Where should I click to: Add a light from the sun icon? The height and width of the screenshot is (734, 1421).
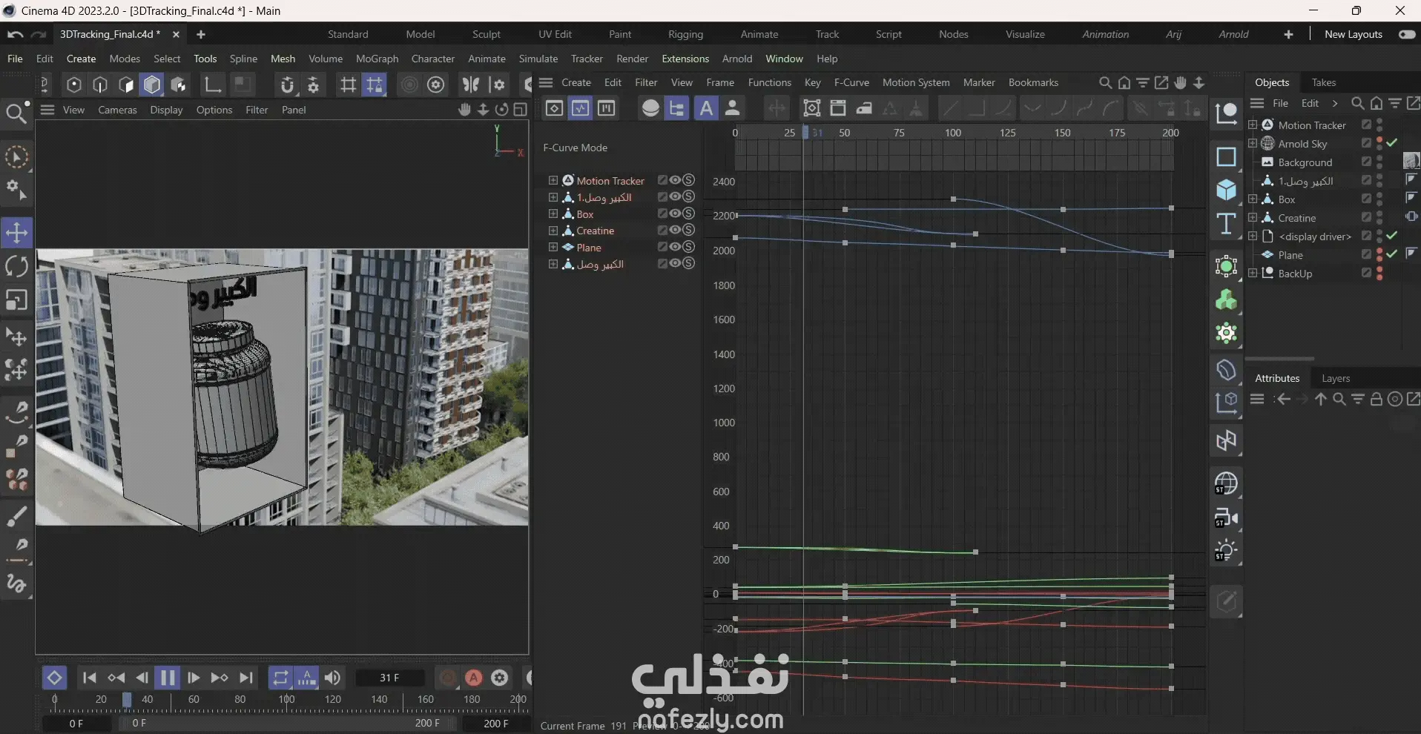click(x=1226, y=551)
